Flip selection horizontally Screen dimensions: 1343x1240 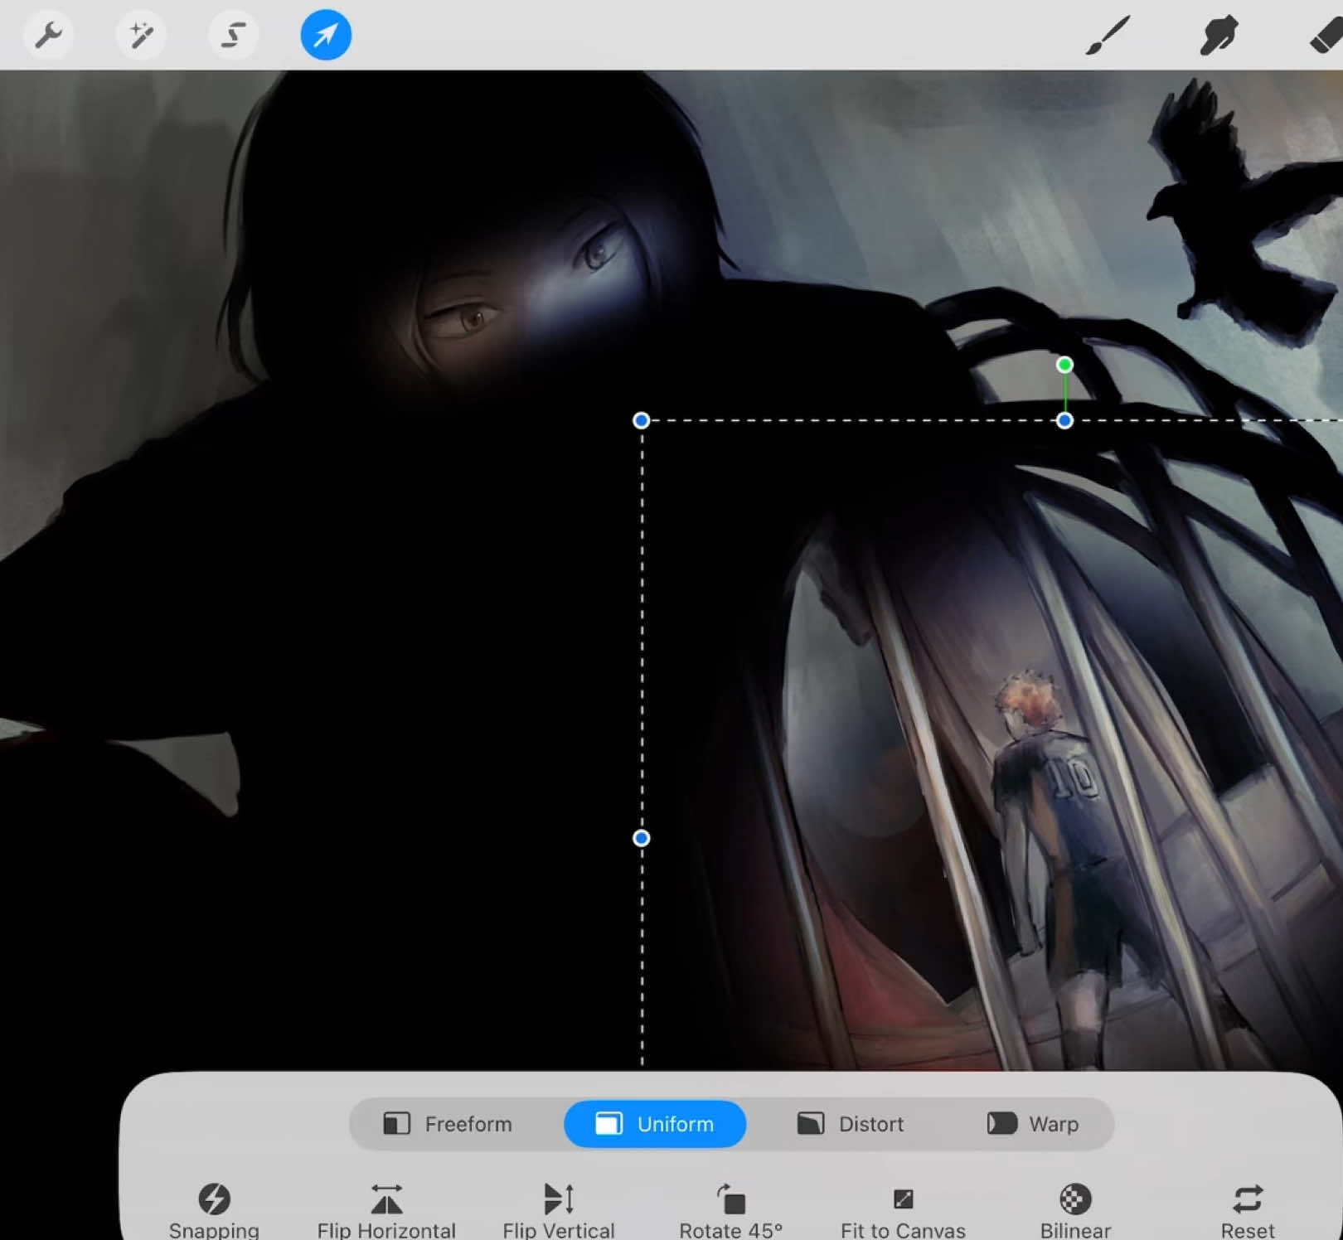click(x=386, y=1211)
